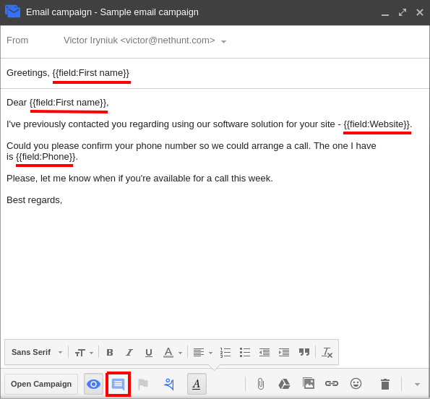Viewport: 430px width, 399px height.
Task: Toggle the eye preview button
Action: [93, 384]
